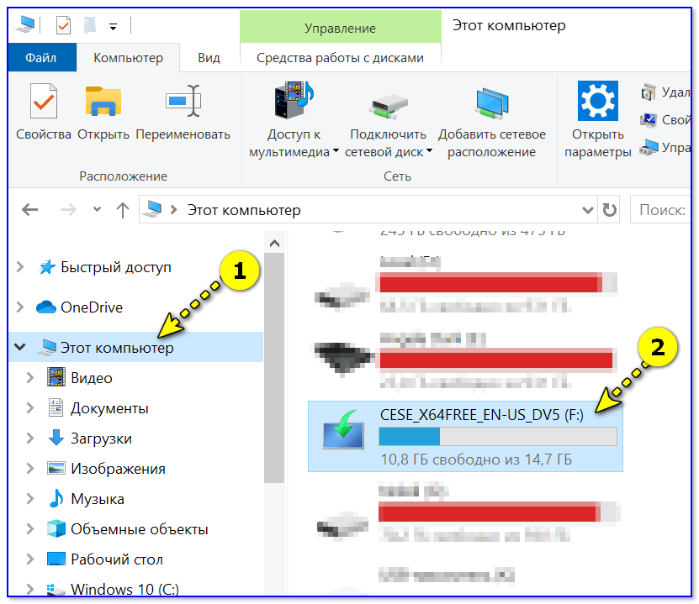This screenshot has width=699, height=604.
Task: Expand the OneDrive tree node
Action: click(20, 307)
